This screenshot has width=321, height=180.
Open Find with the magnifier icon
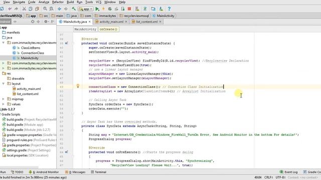pyautogui.click(x=45, y=9)
